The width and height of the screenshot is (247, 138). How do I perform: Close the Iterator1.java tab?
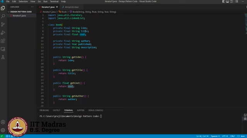click(x=57, y=7)
